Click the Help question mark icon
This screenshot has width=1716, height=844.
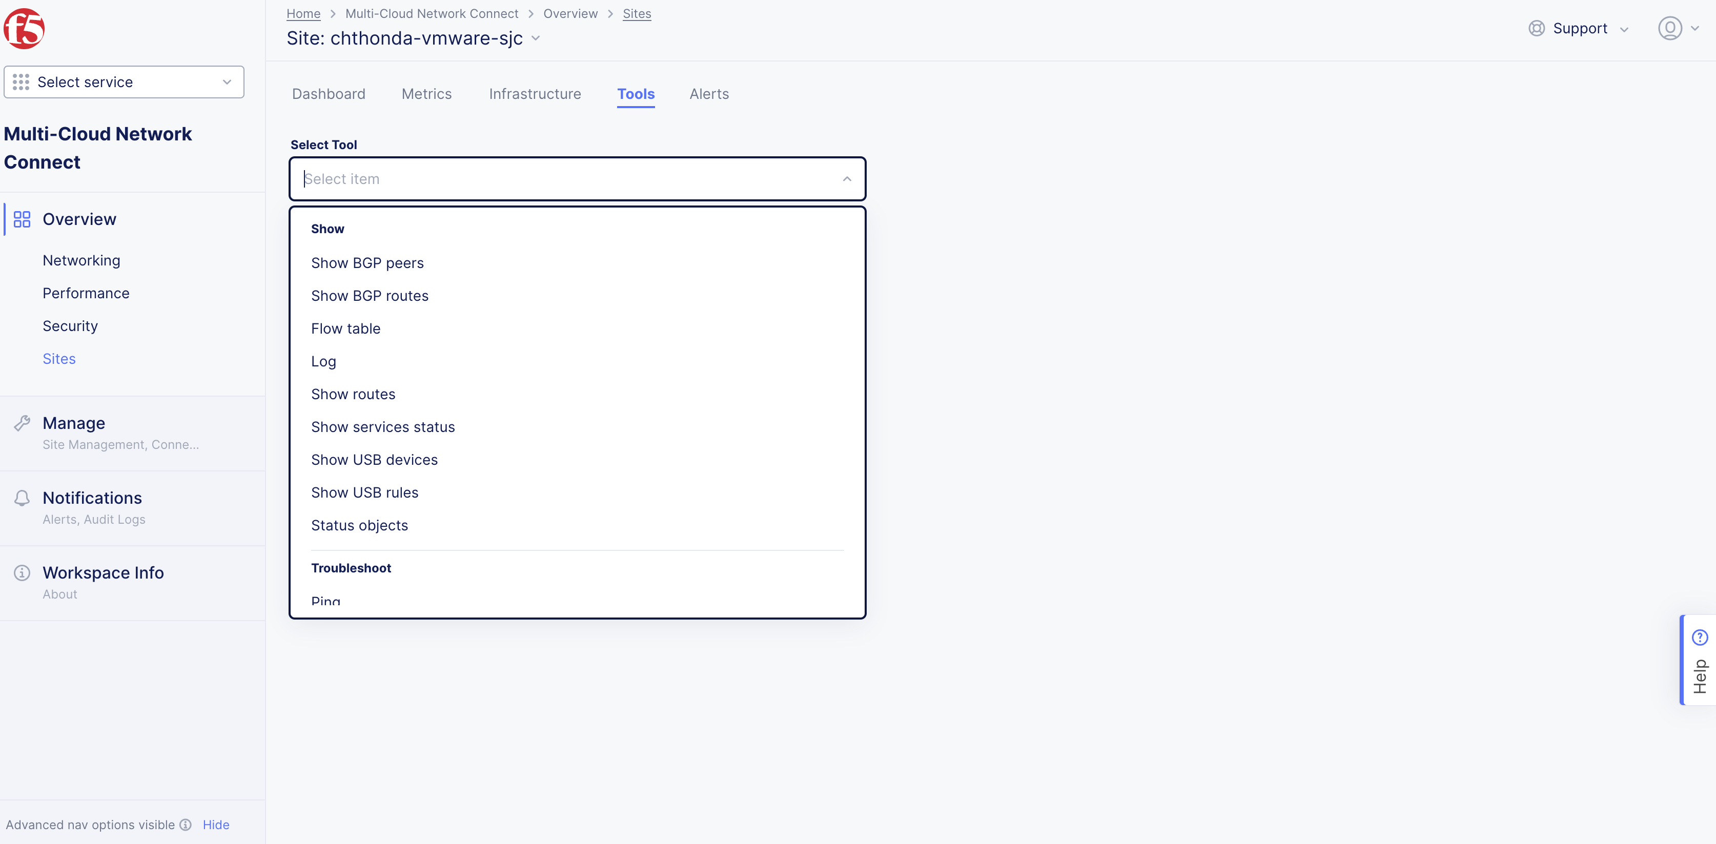(1700, 637)
